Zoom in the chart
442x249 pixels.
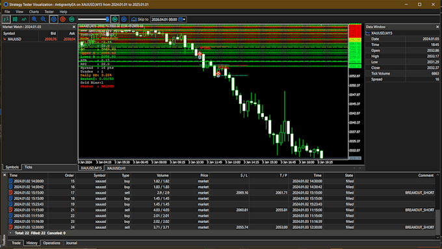click(x=34, y=19)
